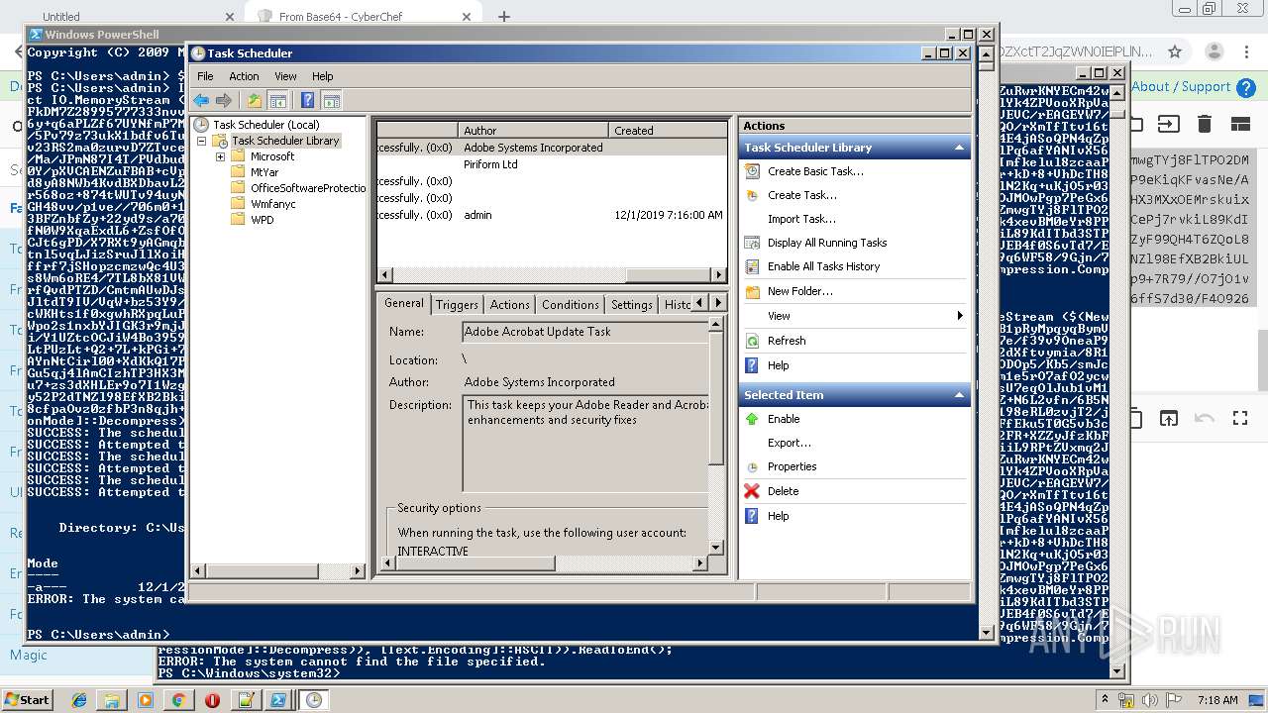Collapse the Selected Item section
This screenshot has width=1268, height=713.
pyautogui.click(x=958, y=395)
